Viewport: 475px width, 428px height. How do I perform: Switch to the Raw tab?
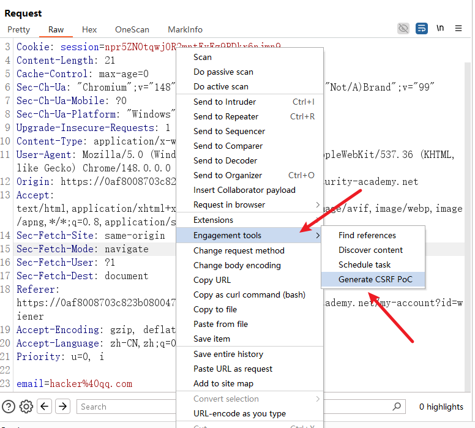[x=56, y=29]
